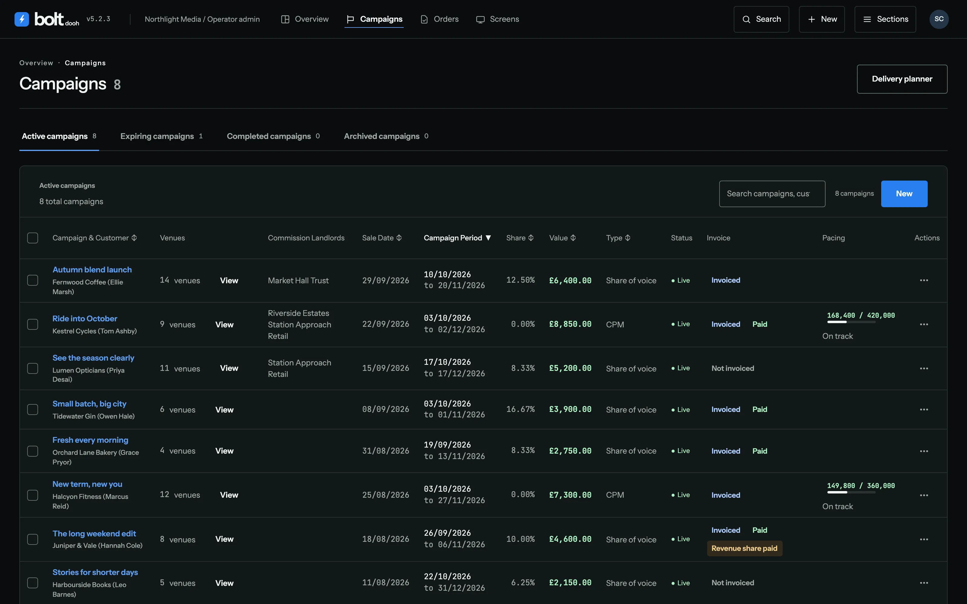Click the plus icon in New button
The width and height of the screenshot is (967, 604).
[812, 19]
